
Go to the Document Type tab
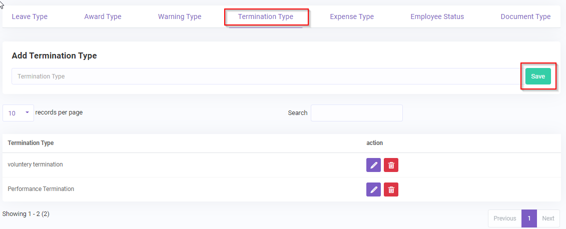(525, 16)
